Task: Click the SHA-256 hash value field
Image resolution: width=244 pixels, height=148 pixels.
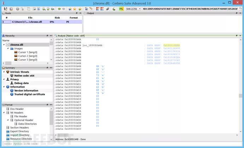Action: [x=190, y=9]
